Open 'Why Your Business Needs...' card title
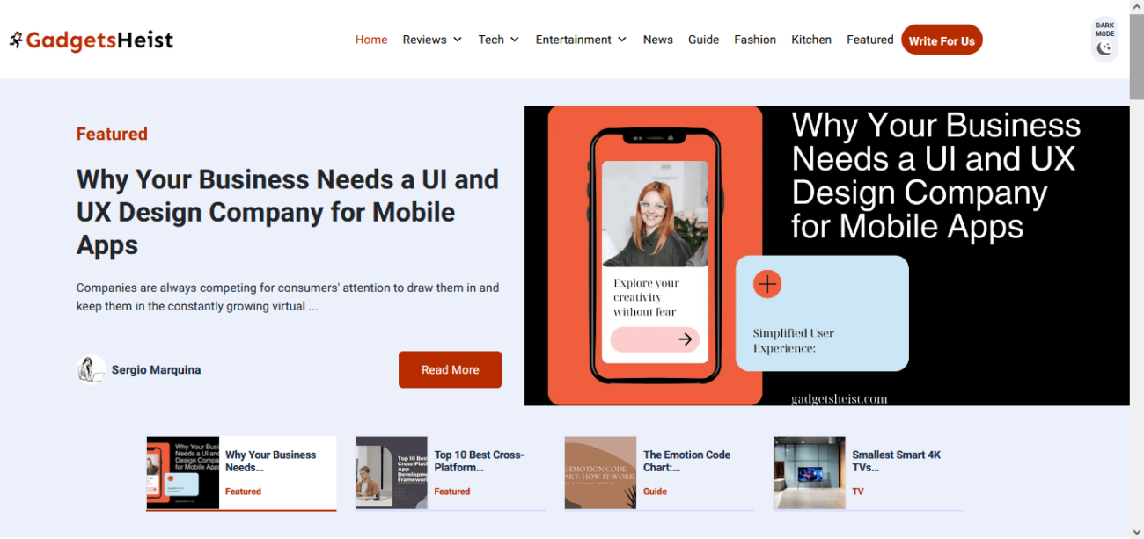The image size is (1144, 539). [x=270, y=461]
